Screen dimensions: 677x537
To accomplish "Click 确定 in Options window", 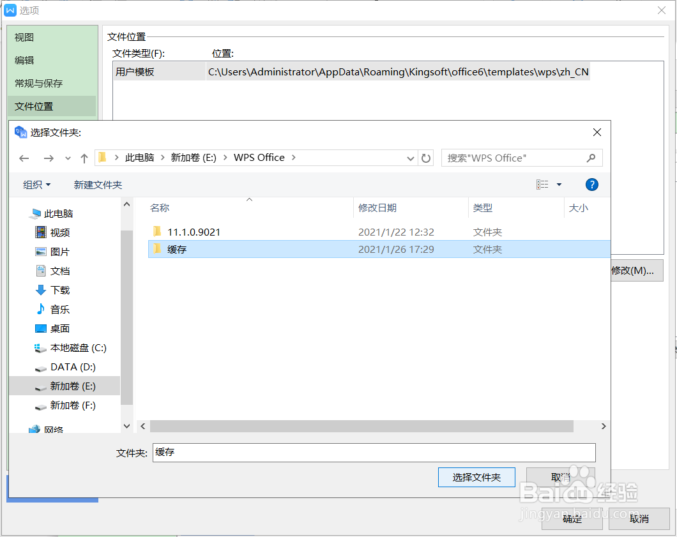I will coord(572,518).
